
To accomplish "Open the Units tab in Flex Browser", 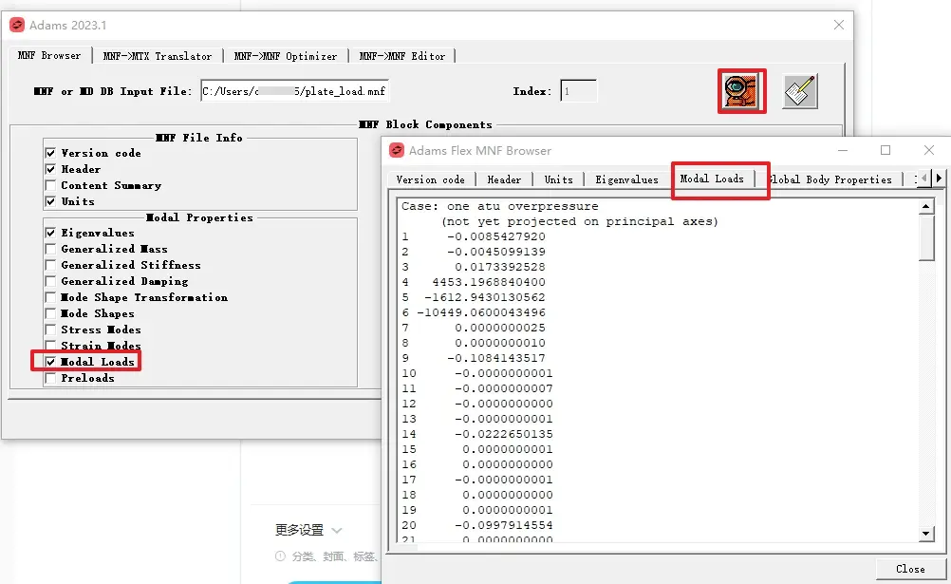I will click(x=559, y=179).
